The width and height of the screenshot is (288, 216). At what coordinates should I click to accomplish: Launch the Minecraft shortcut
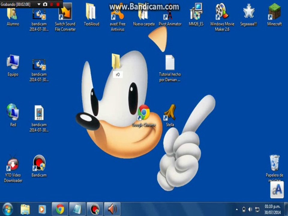tap(274, 15)
